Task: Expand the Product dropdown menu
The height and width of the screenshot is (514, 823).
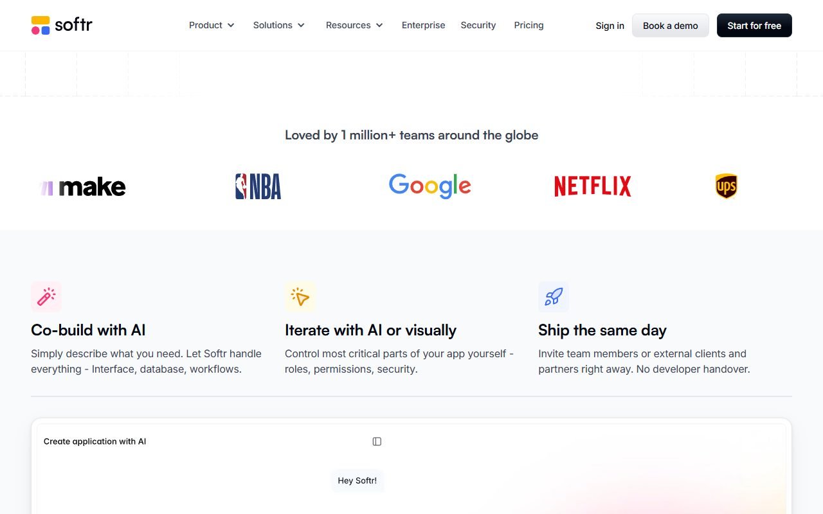Action: pos(212,25)
